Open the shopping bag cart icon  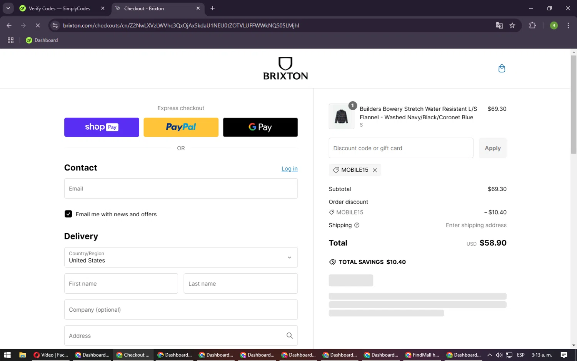(502, 69)
